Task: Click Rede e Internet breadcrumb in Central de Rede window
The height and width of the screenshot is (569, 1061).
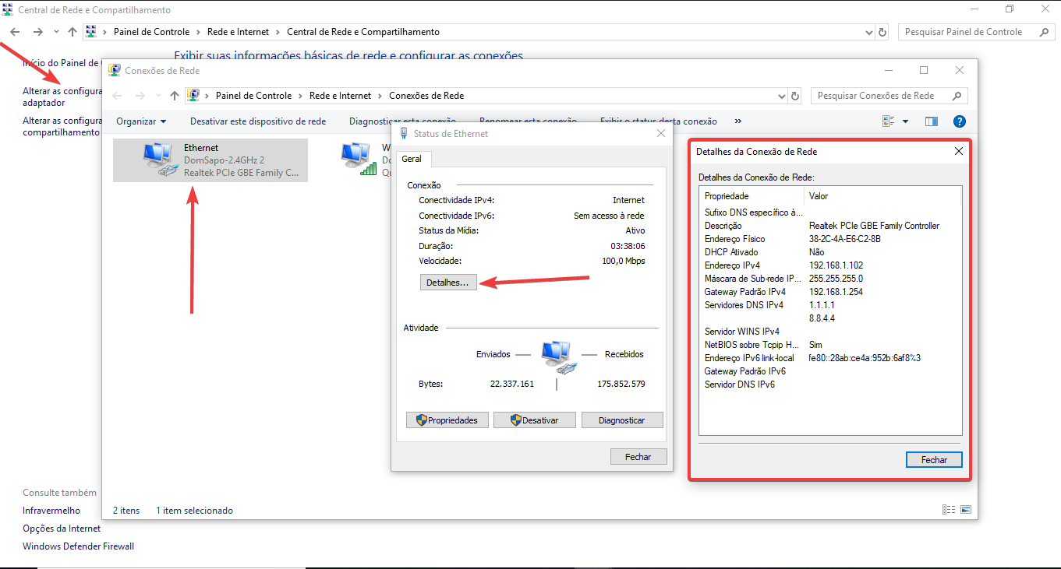Action: tap(238, 32)
